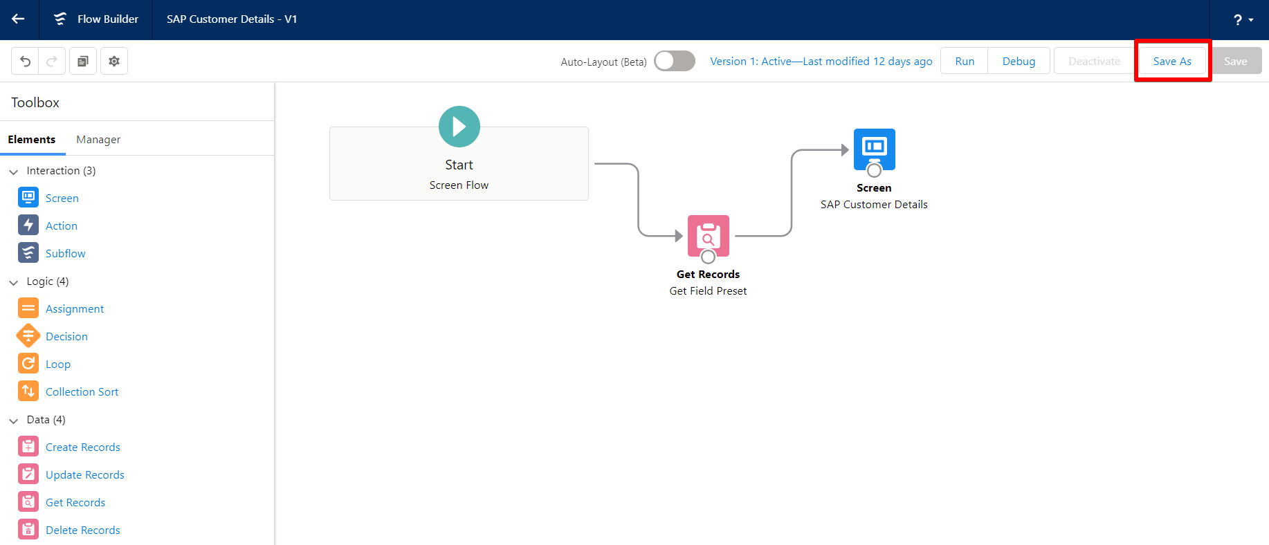1269x545 pixels.
Task: Click the Collection Sort icon
Action: pos(28,391)
